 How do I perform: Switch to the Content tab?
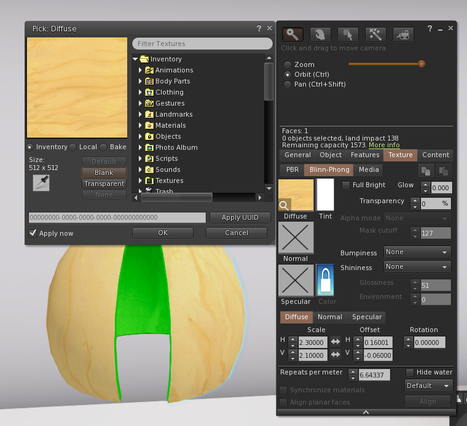(x=435, y=155)
